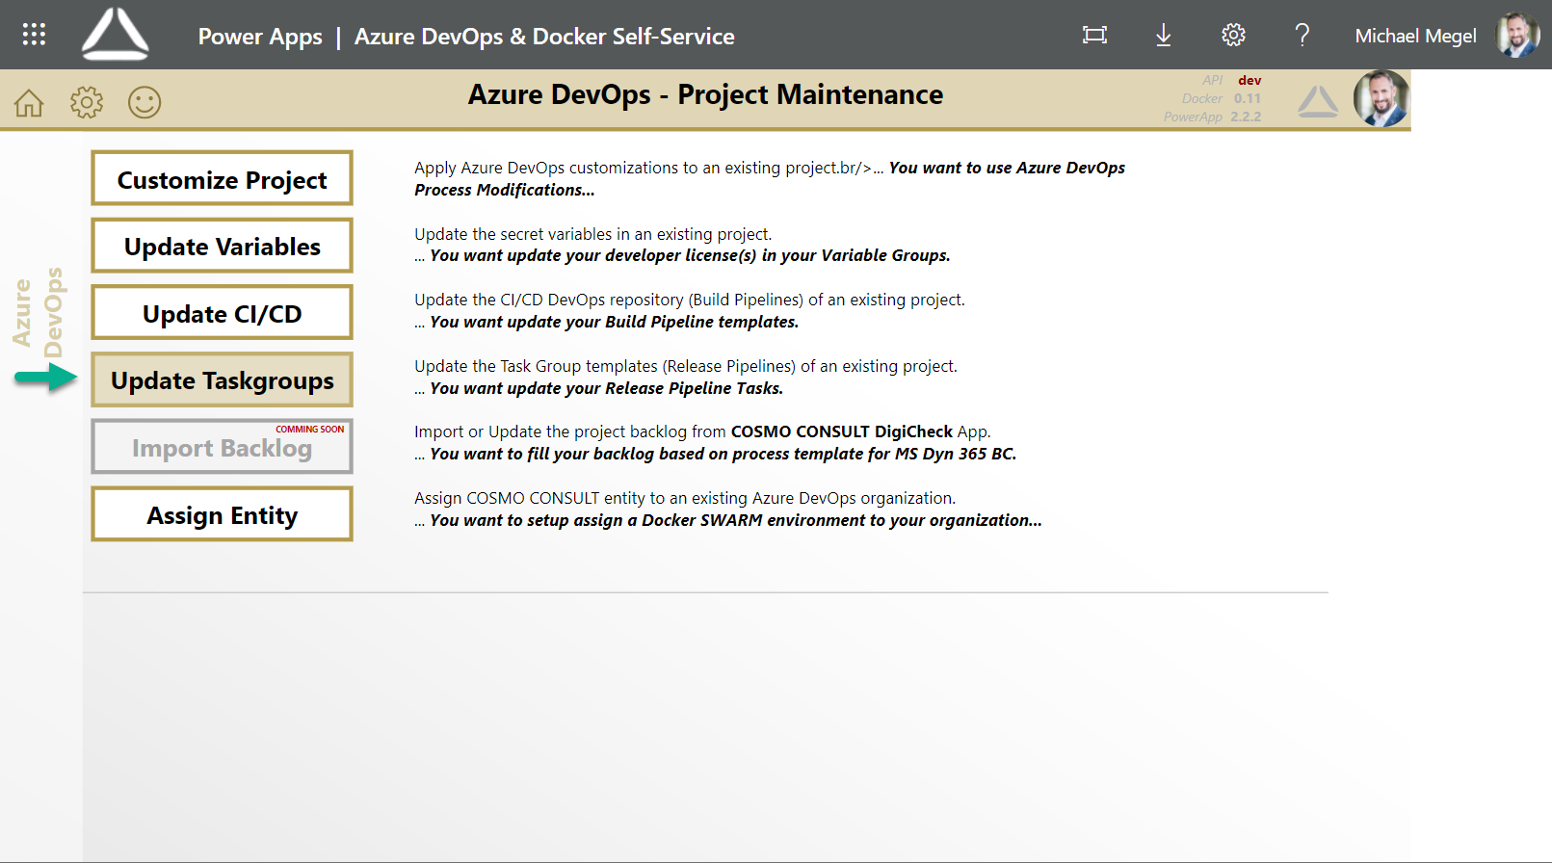1552x863 pixels.
Task: Click the Michael Megel user name
Action: (1415, 37)
